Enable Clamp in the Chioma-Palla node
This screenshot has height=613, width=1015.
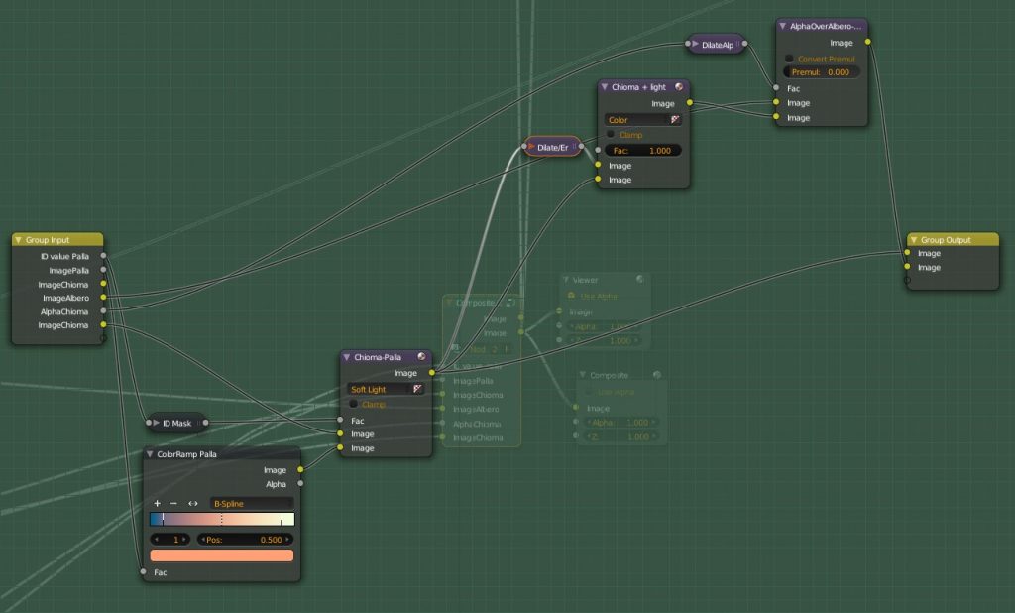tap(354, 404)
